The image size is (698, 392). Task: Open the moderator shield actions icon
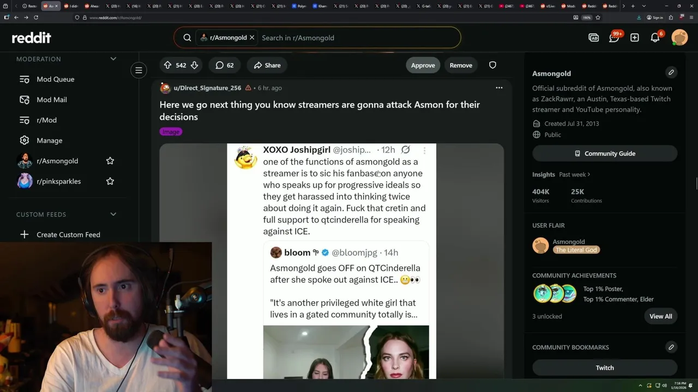[492, 65]
